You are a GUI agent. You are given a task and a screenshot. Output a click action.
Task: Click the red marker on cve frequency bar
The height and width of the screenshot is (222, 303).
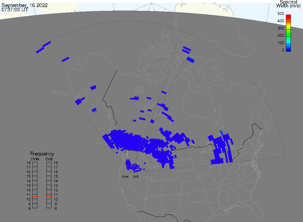coord(49,196)
